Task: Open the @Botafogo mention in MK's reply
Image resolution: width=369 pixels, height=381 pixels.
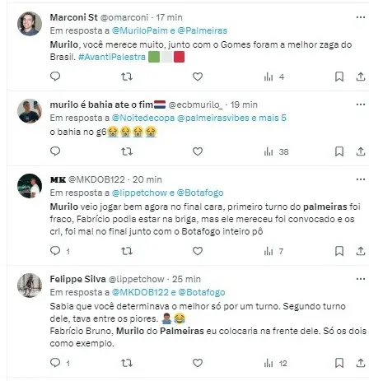Action: tap(200, 193)
